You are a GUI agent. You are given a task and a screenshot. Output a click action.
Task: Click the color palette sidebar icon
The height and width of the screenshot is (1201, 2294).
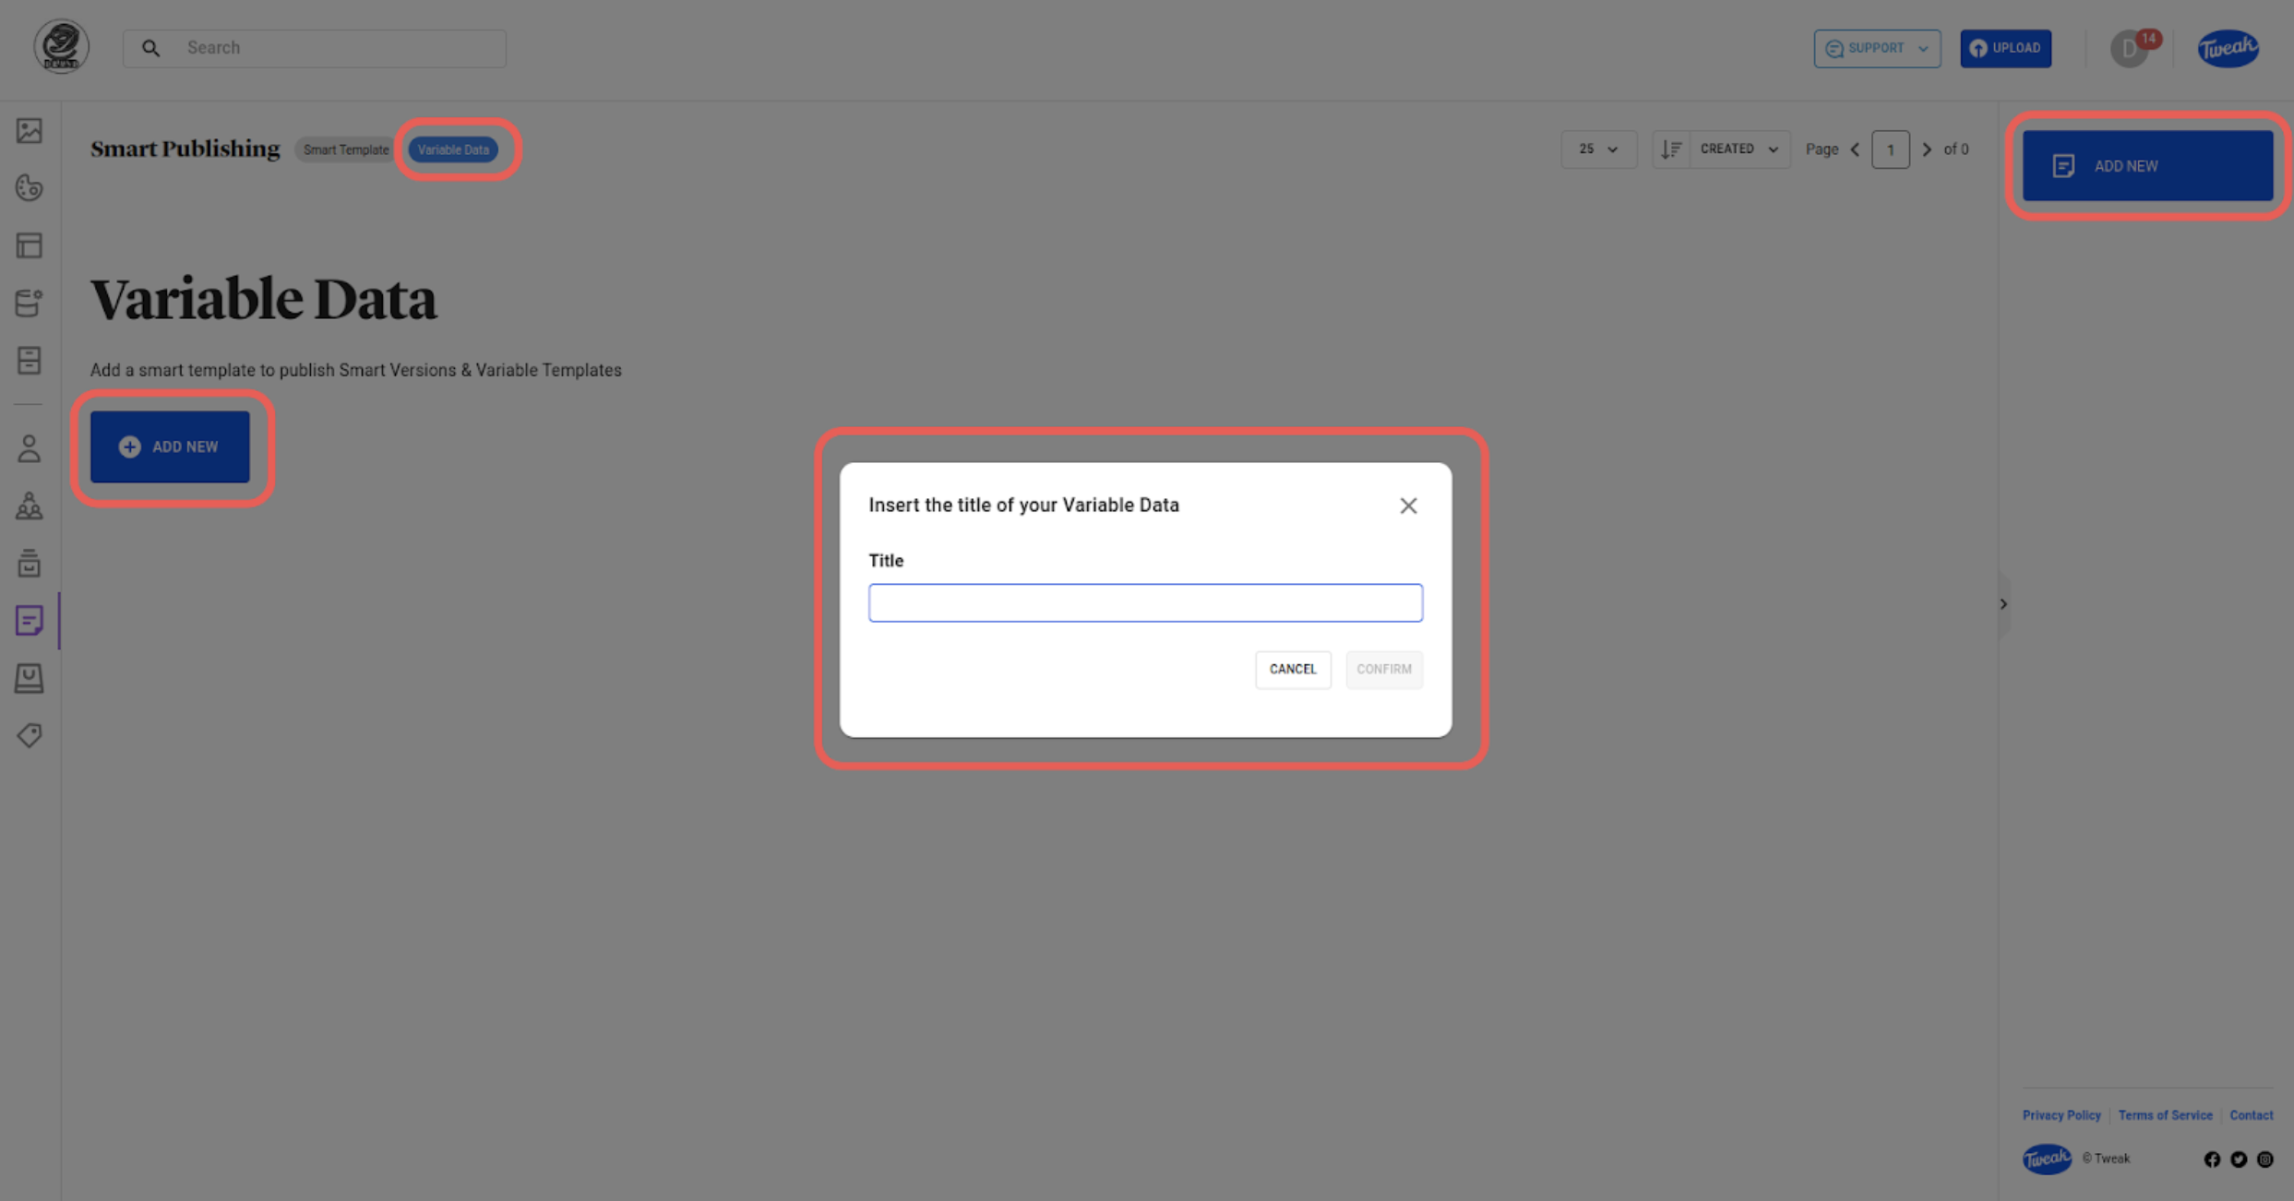pyautogui.click(x=30, y=188)
